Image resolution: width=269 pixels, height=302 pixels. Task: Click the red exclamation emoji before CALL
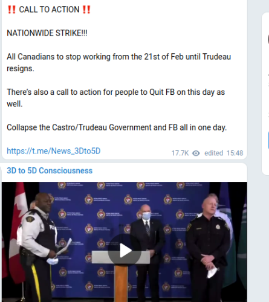[x=11, y=10]
